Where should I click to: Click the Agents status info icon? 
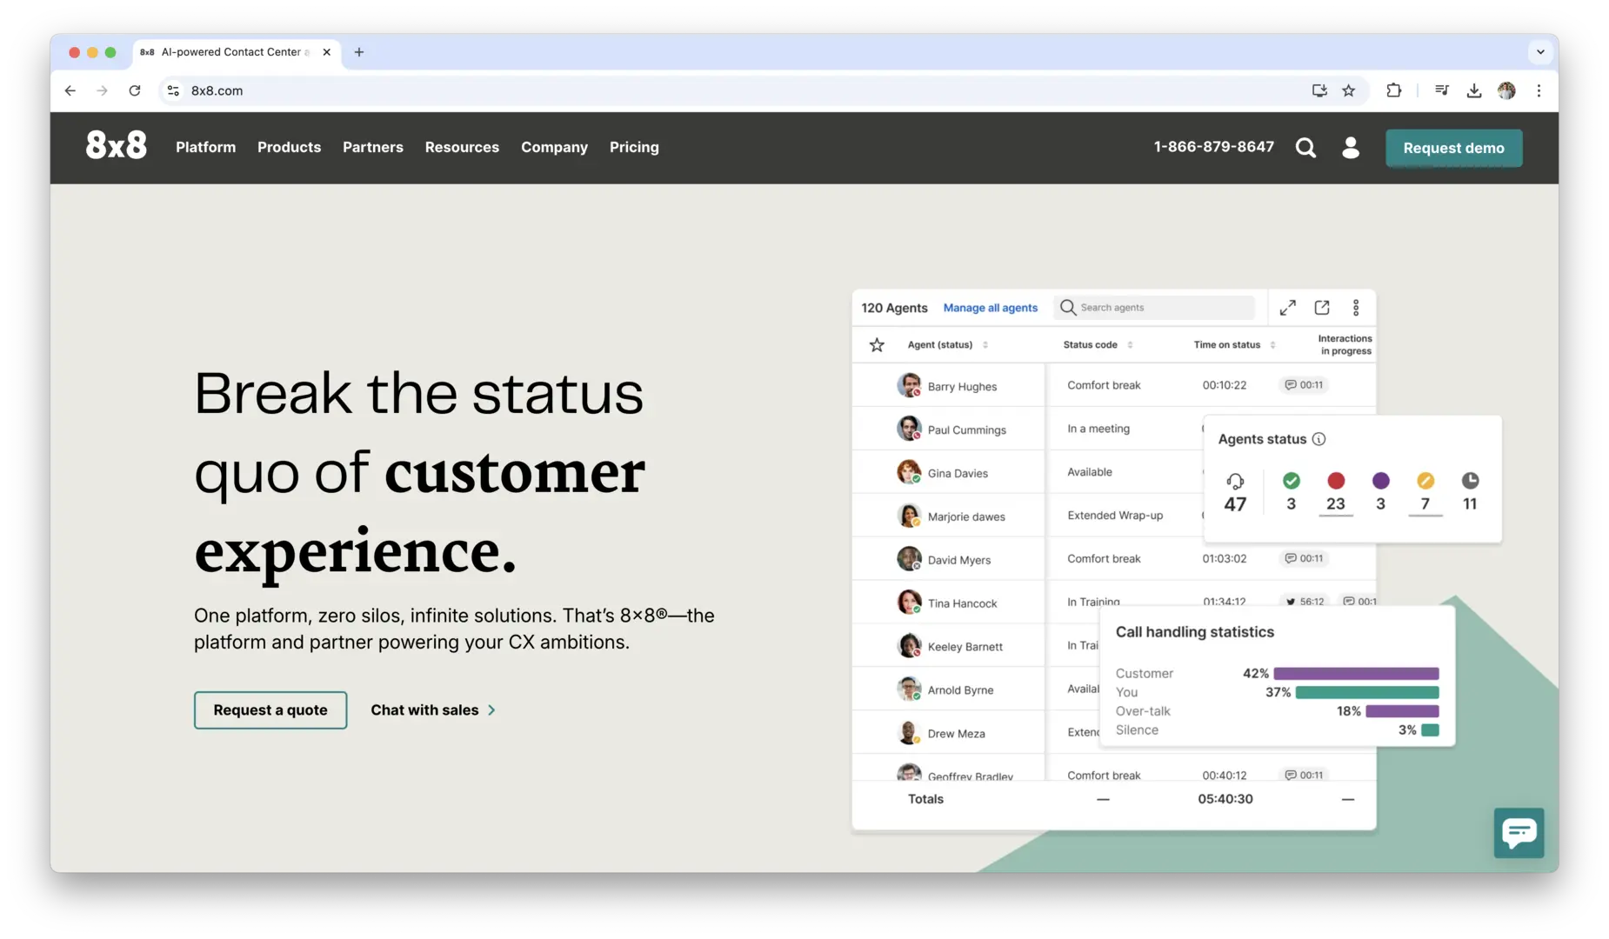1319,439
